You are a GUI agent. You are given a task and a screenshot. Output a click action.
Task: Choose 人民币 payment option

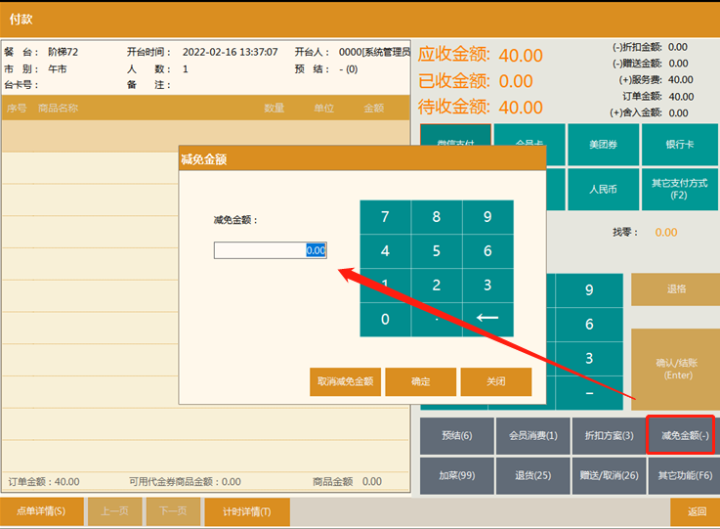coord(603,190)
